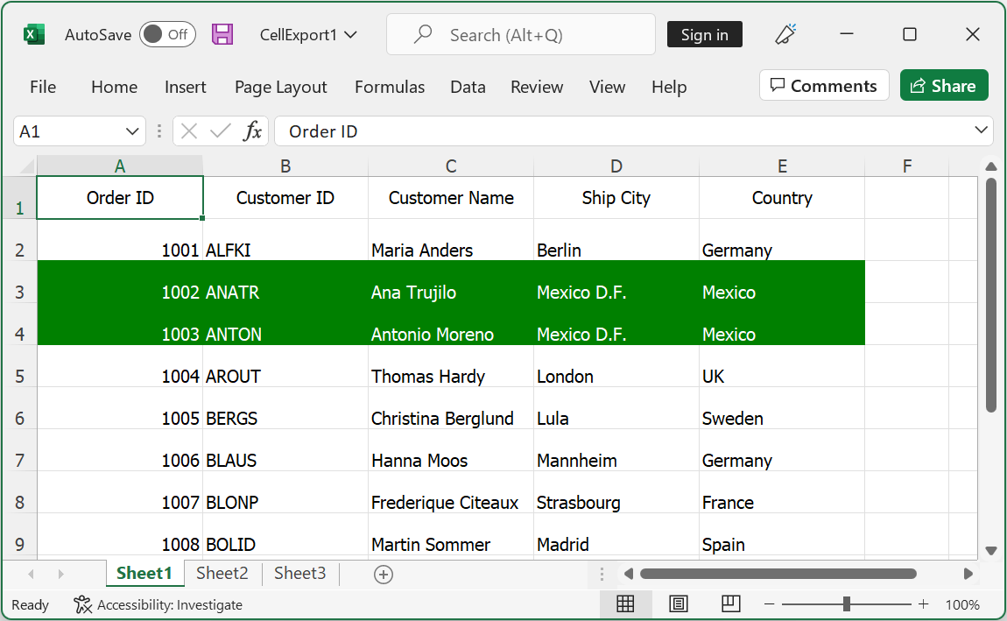The width and height of the screenshot is (1007, 621).
Task: Switch to Normal view
Action: point(625,603)
